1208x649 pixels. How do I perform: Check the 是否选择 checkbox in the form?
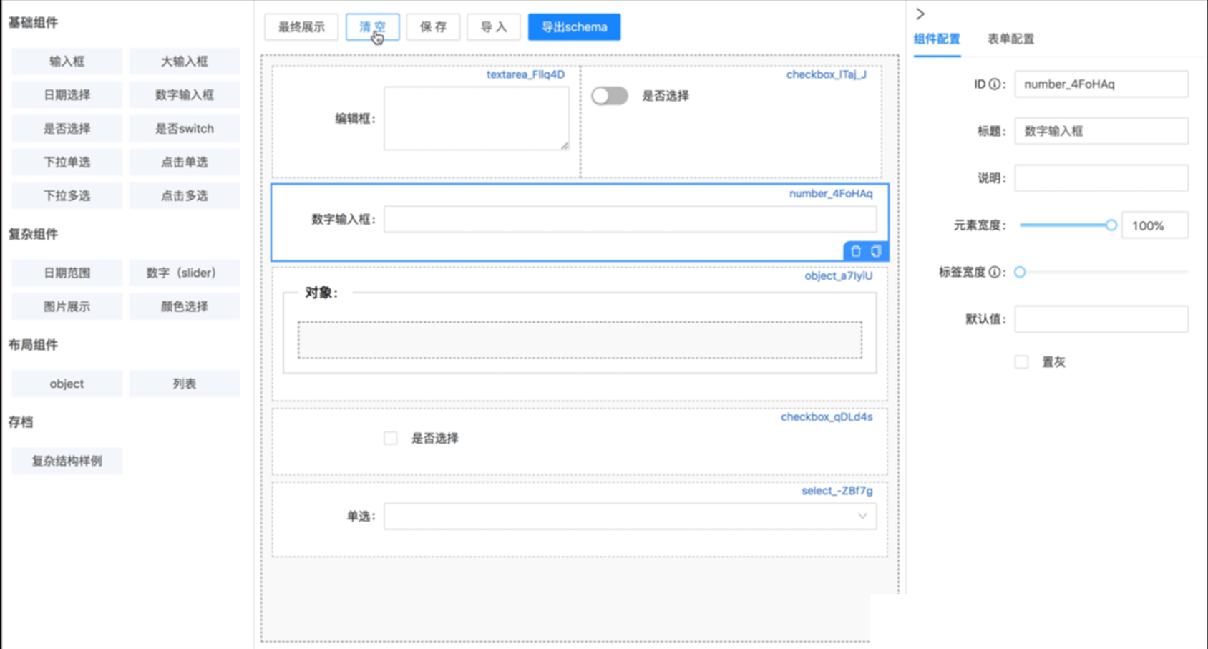coord(390,438)
